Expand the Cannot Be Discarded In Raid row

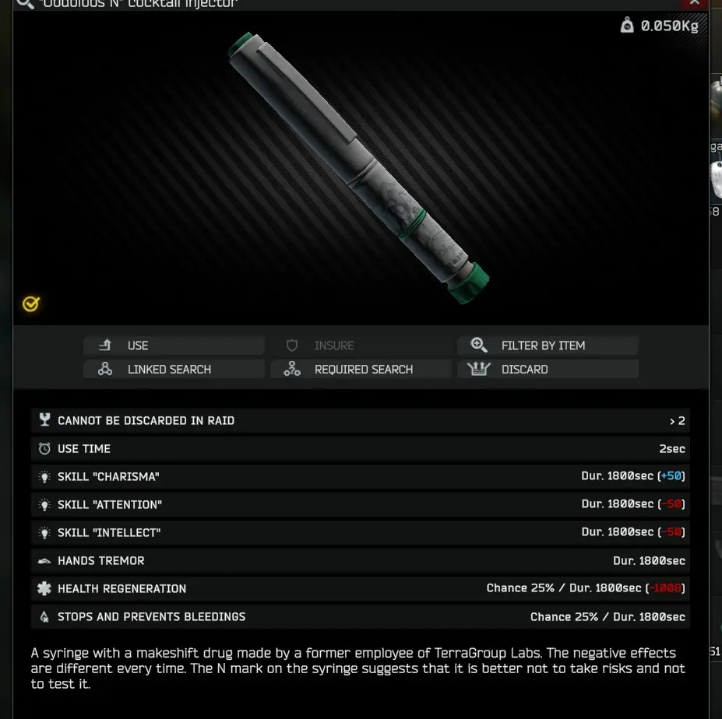(x=361, y=420)
